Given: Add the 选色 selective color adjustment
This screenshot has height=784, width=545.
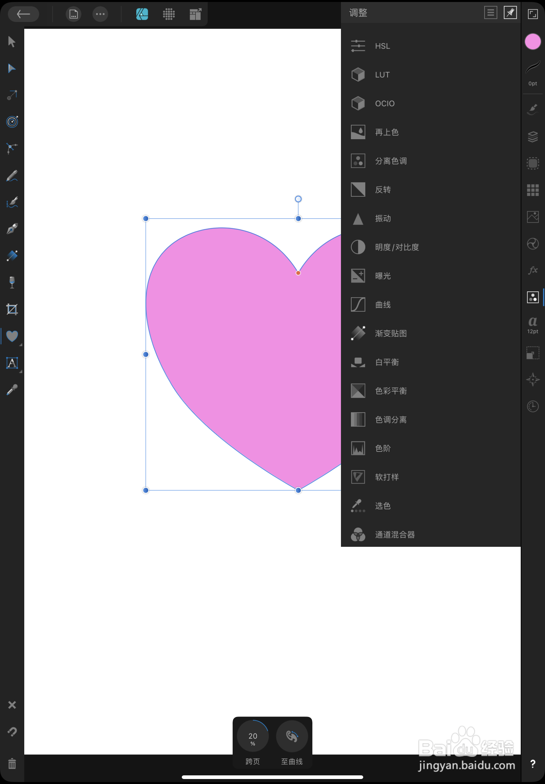Looking at the screenshot, I should [431, 506].
